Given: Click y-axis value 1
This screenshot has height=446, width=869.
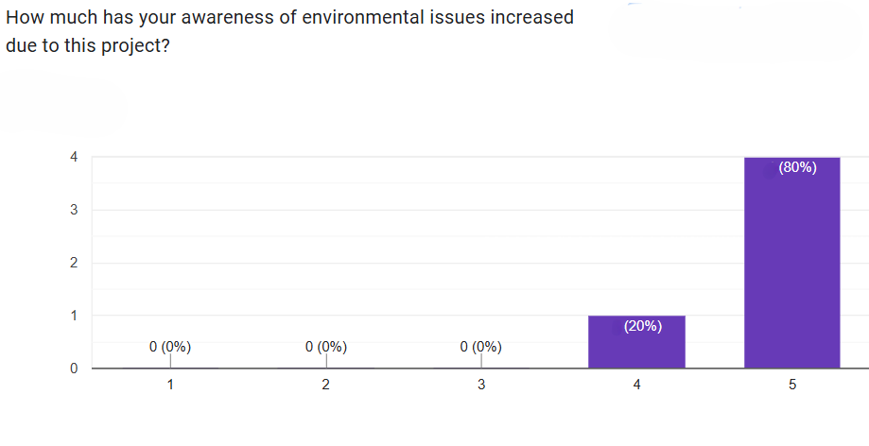Looking at the screenshot, I should tap(74, 316).
